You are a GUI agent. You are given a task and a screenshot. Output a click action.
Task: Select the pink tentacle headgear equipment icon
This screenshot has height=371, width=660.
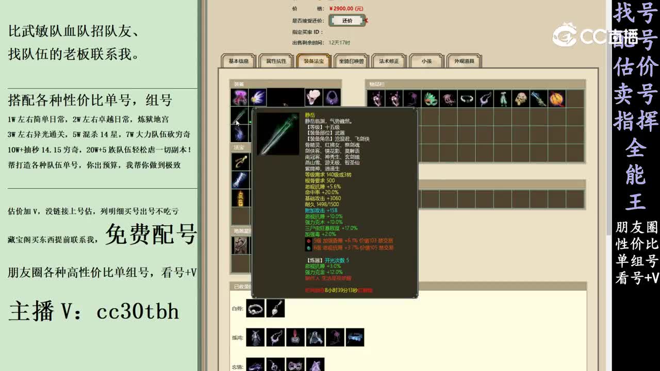(x=239, y=97)
